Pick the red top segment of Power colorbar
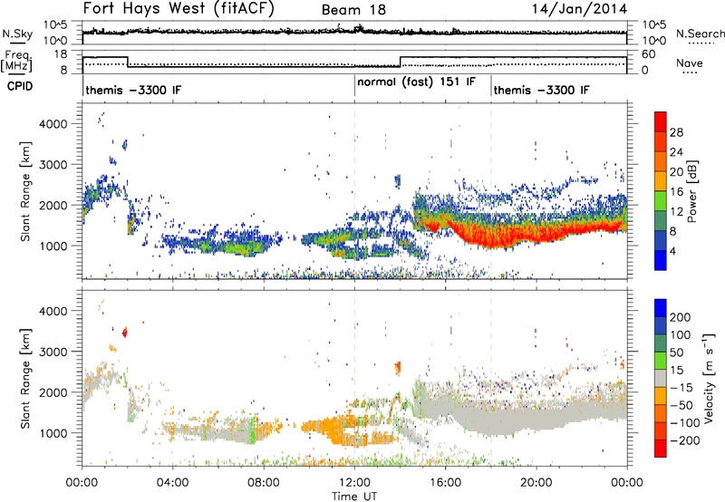The image size is (725, 502). point(661,121)
